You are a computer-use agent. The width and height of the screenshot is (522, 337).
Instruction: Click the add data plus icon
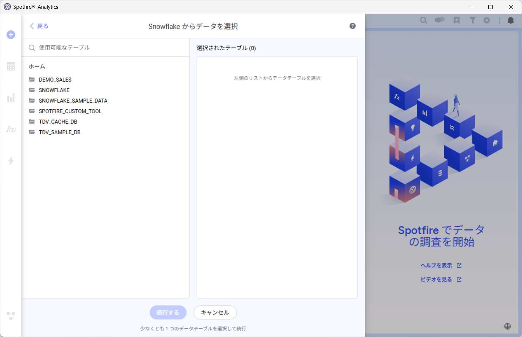pos(11,35)
